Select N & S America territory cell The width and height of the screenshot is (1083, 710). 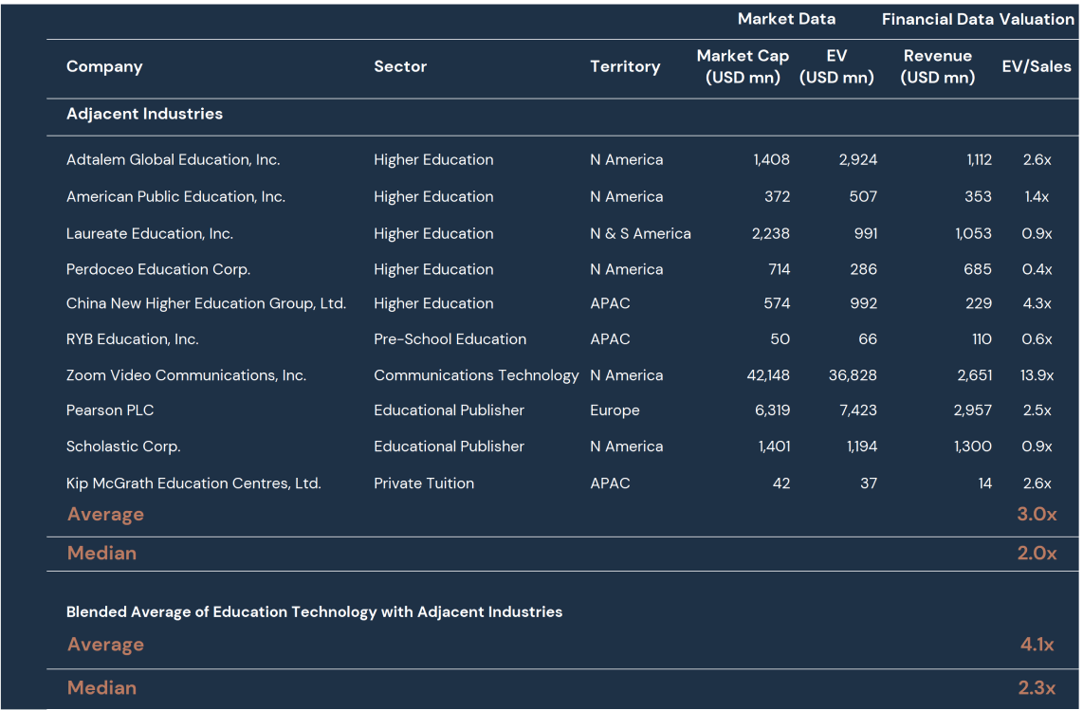(640, 233)
